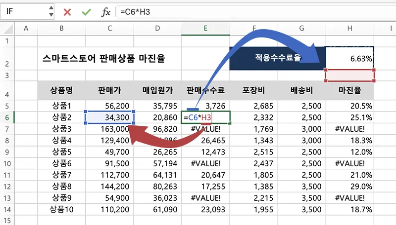Click cell containing 3,726
Image resolution: width=396 pixels, height=225 pixels.
coord(205,106)
